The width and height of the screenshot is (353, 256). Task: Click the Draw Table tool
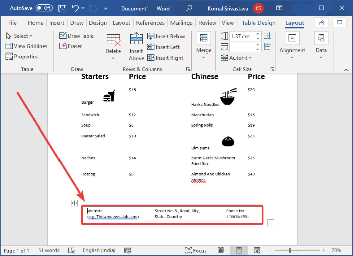[76, 36]
